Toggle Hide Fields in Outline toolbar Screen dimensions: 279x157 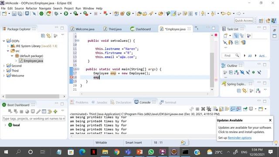point(242,72)
